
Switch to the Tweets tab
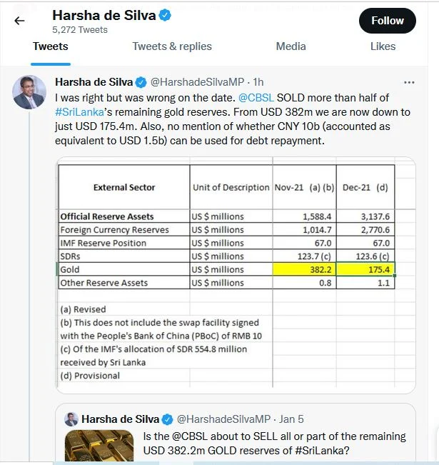[51, 46]
